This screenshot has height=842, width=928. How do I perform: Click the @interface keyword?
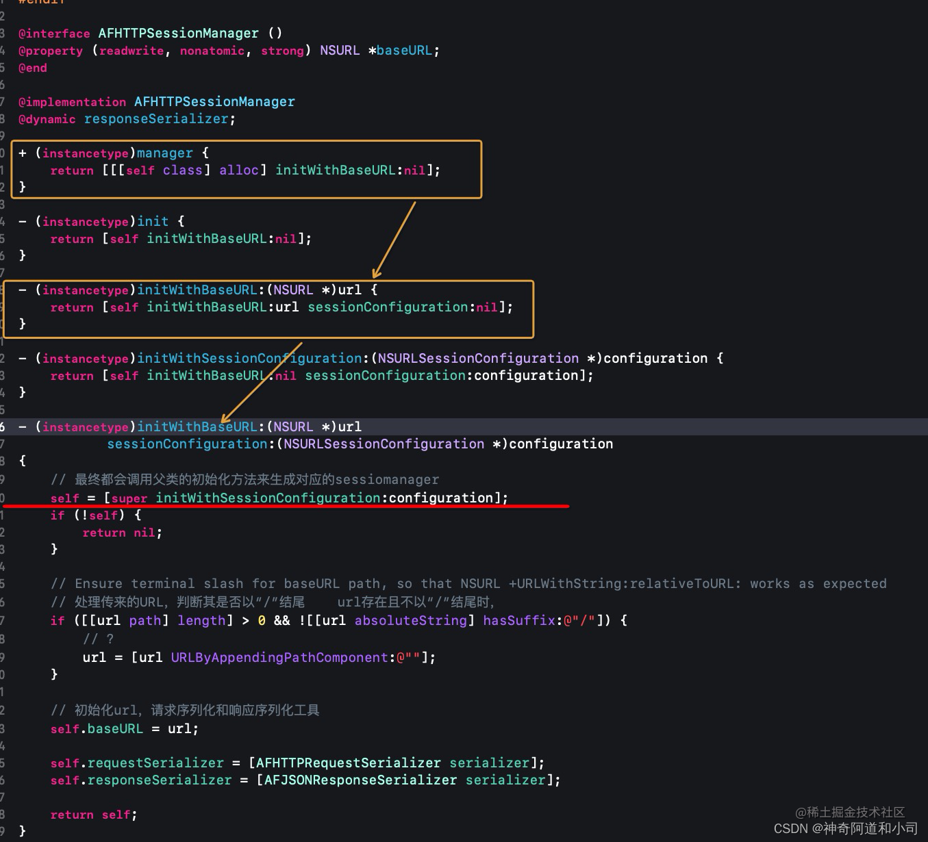coord(54,34)
